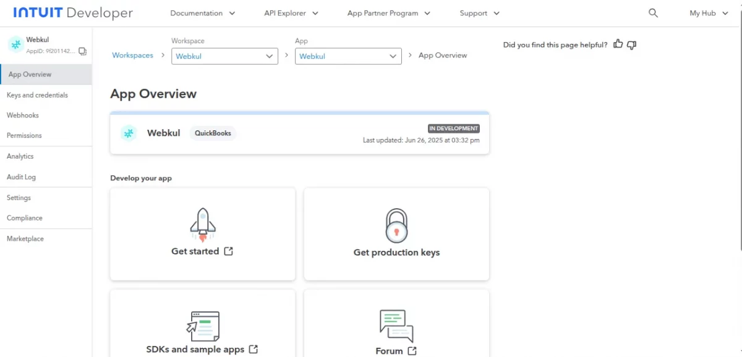Give thumbs up for page helpfulness
The width and height of the screenshot is (742, 357).
(618, 44)
